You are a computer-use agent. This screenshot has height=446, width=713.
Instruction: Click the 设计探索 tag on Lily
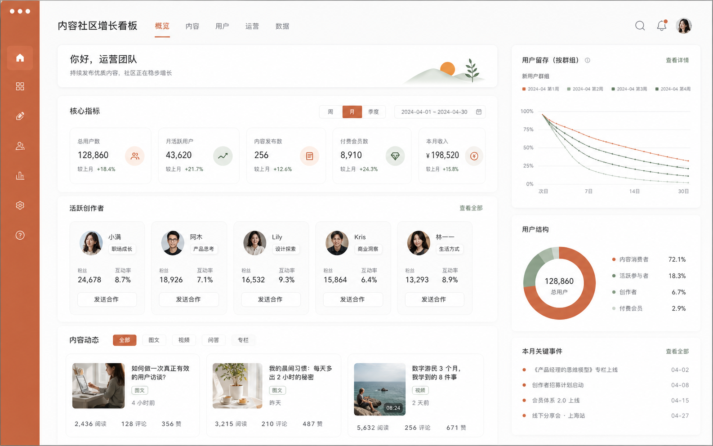pyautogui.click(x=285, y=249)
